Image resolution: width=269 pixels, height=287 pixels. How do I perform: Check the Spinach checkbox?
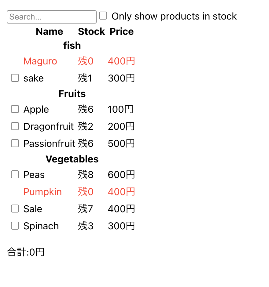15,226
